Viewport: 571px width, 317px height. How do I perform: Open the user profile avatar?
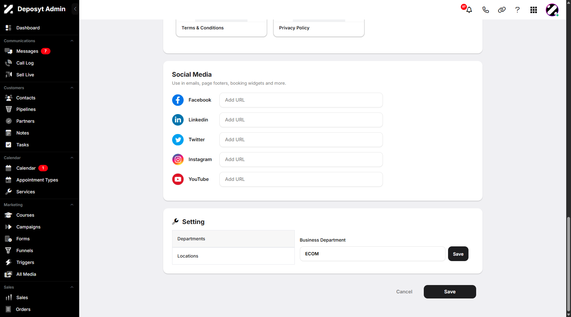(x=552, y=10)
